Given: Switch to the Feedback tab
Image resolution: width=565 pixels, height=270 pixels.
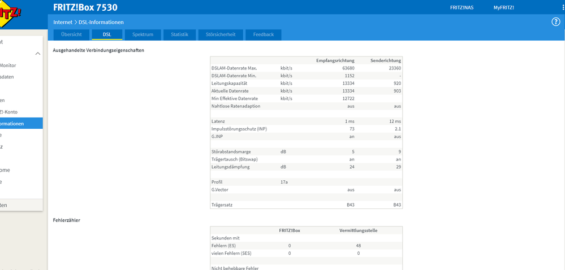Looking at the screenshot, I should 264,34.
